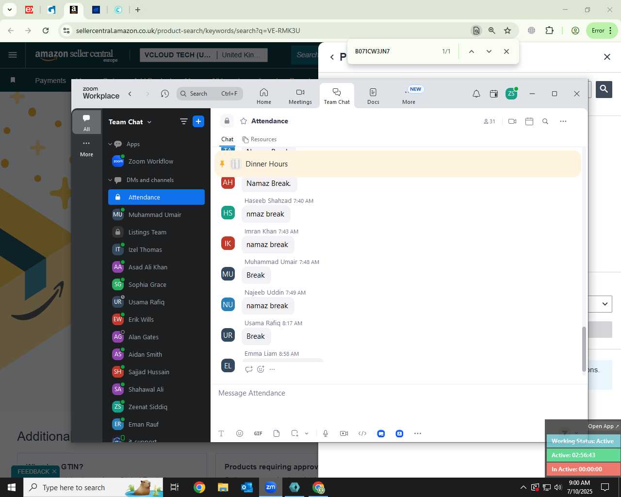Open Amazon Seller Central hamburger menu

click(x=13, y=55)
